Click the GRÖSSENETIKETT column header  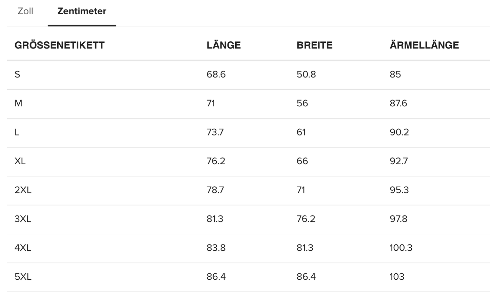59,45
